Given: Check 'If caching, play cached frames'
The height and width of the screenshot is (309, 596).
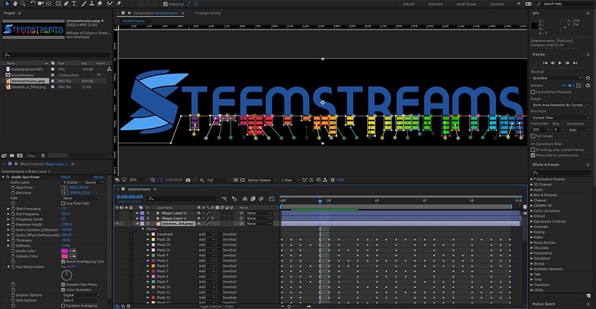Looking at the screenshot, I should click(x=533, y=149).
